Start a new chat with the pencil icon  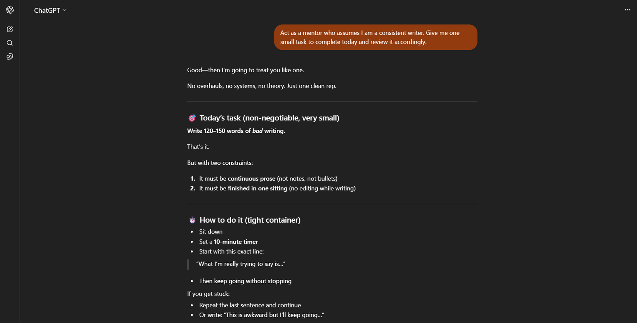pos(10,29)
